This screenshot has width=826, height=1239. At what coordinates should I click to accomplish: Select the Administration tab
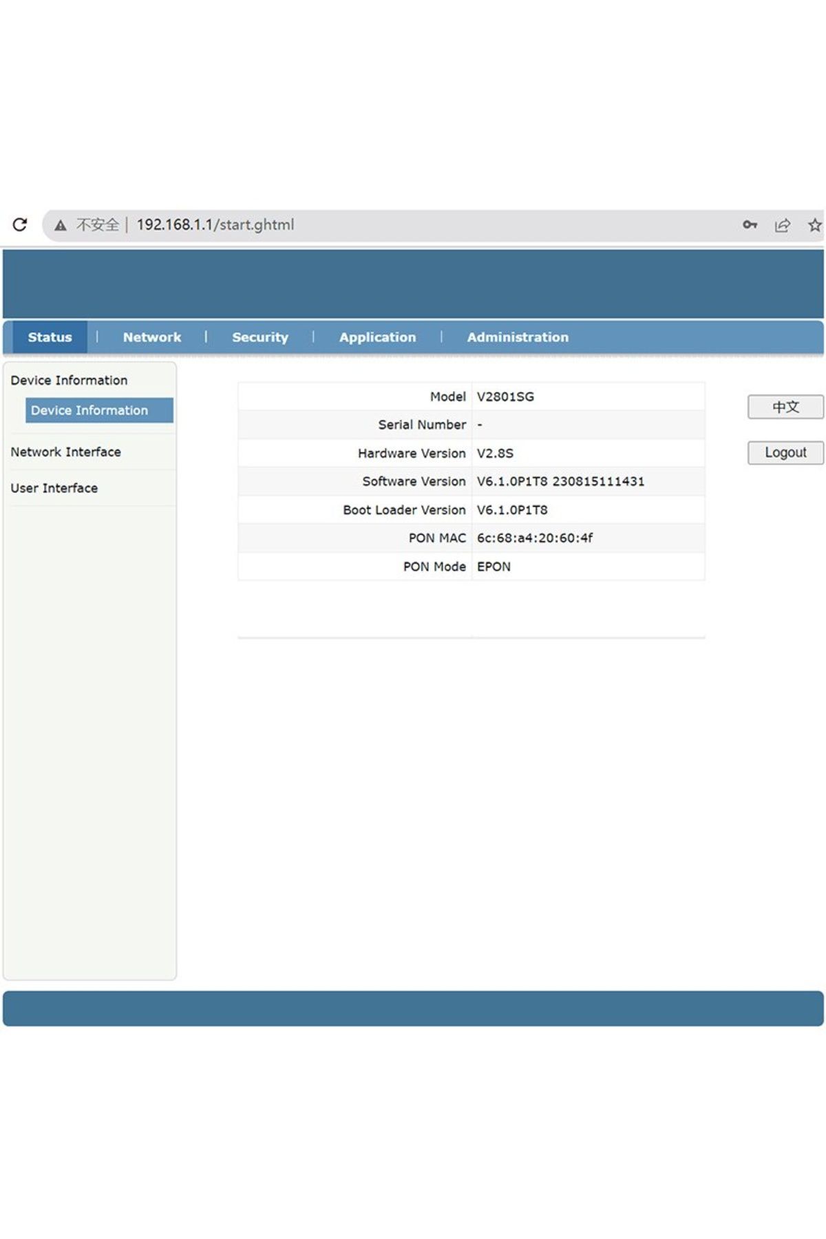(518, 337)
